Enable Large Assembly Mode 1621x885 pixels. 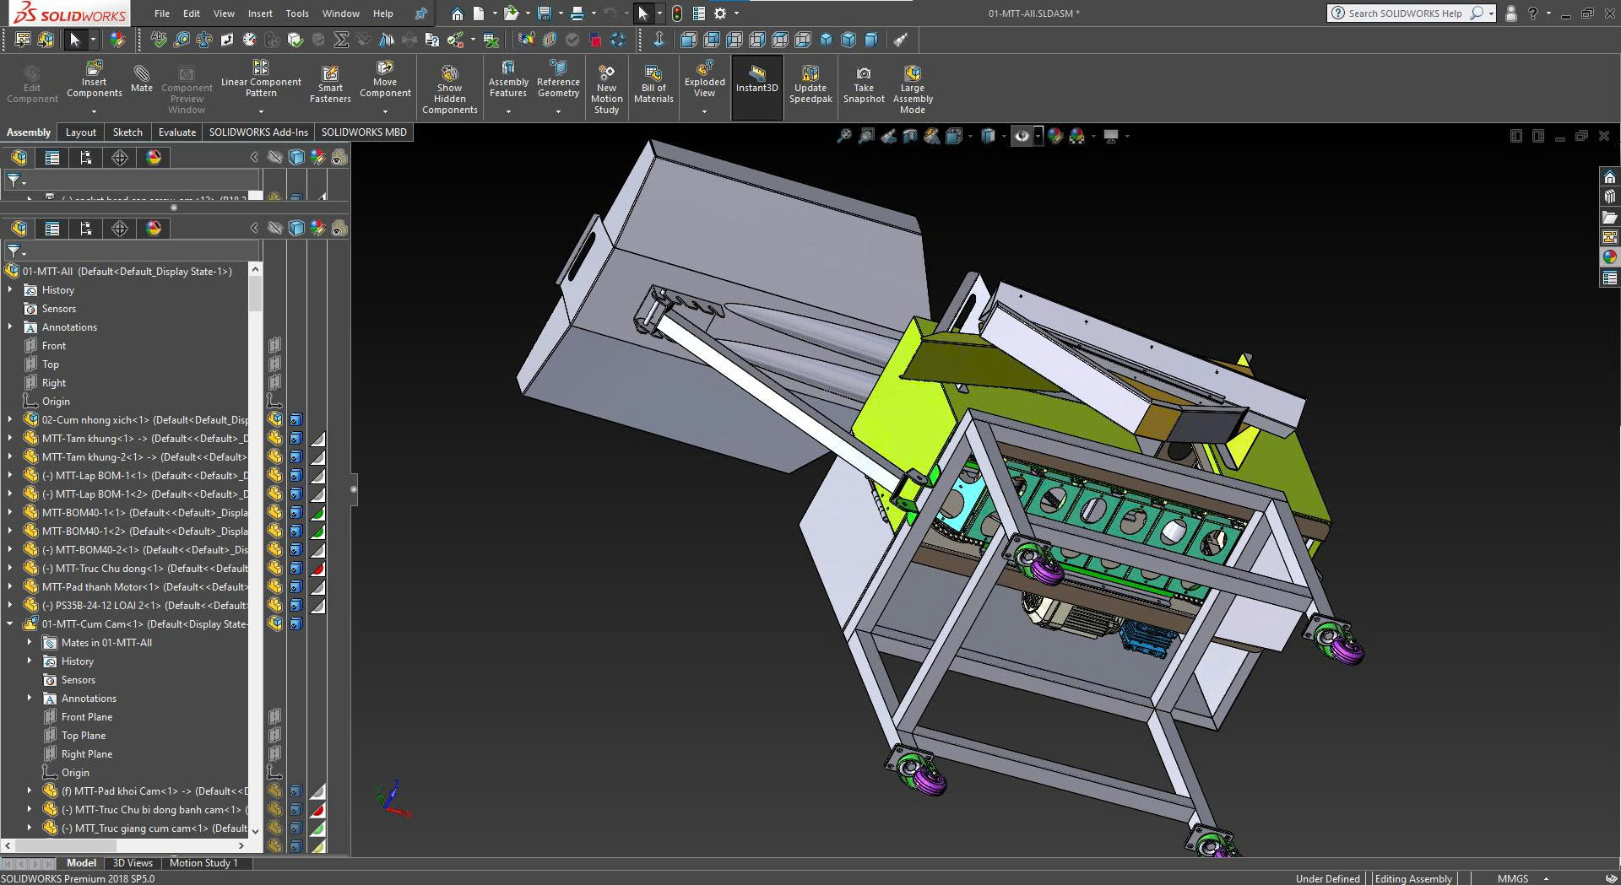pyautogui.click(x=913, y=89)
